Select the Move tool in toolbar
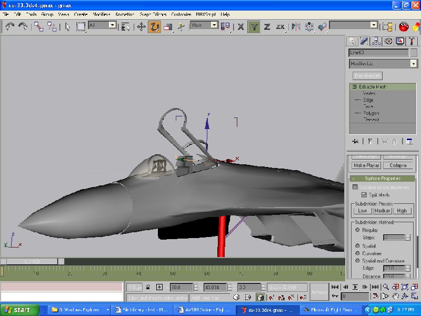Image resolution: width=421 pixels, height=316 pixels. coord(142,26)
